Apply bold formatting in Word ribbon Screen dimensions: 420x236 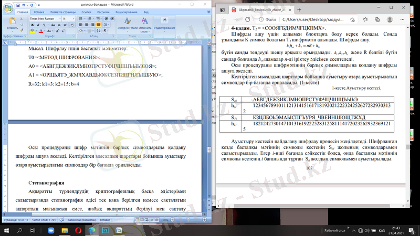click(x=32, y=25)
